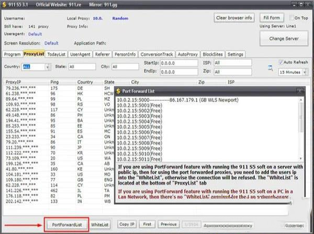Select the BlockSites tab
Viewport: 314px width, 234px height.
[212, 54]
